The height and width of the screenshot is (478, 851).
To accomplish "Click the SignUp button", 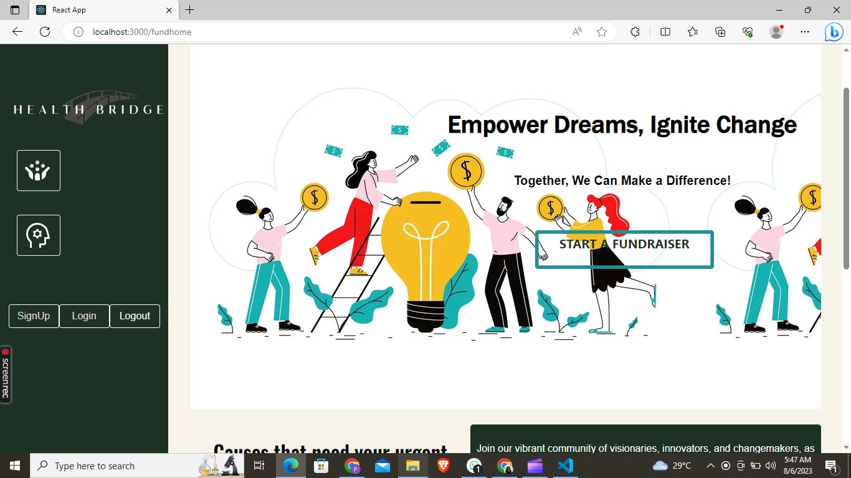I will [34, 316].
